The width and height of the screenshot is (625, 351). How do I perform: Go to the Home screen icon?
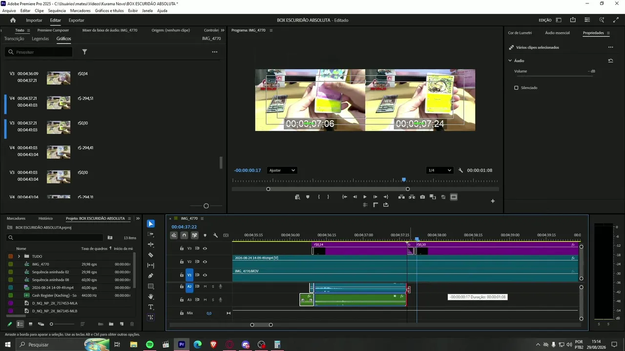[x=13, y=20]
